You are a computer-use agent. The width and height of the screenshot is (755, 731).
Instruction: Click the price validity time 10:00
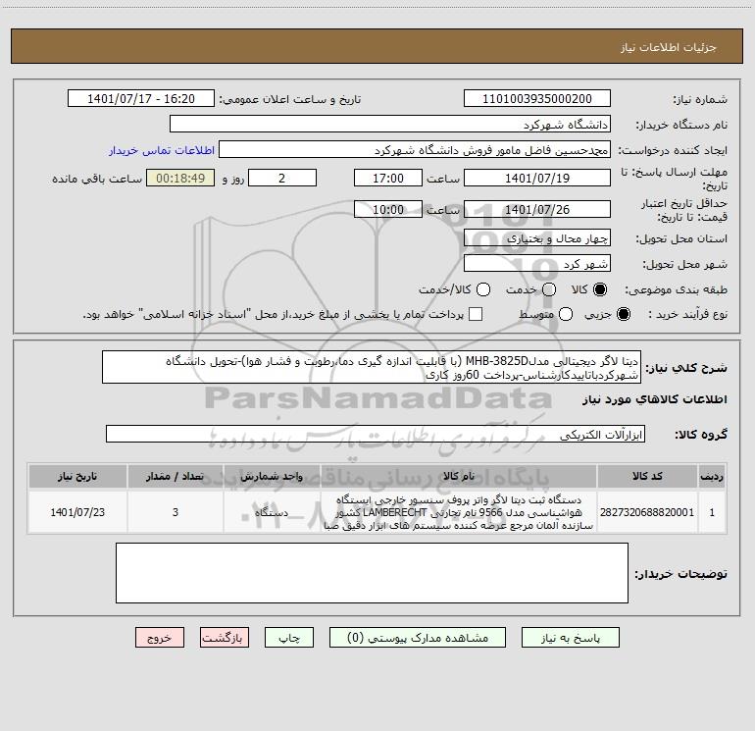point(388,209)
